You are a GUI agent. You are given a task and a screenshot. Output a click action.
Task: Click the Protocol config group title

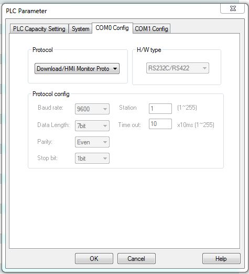point(51,94)
